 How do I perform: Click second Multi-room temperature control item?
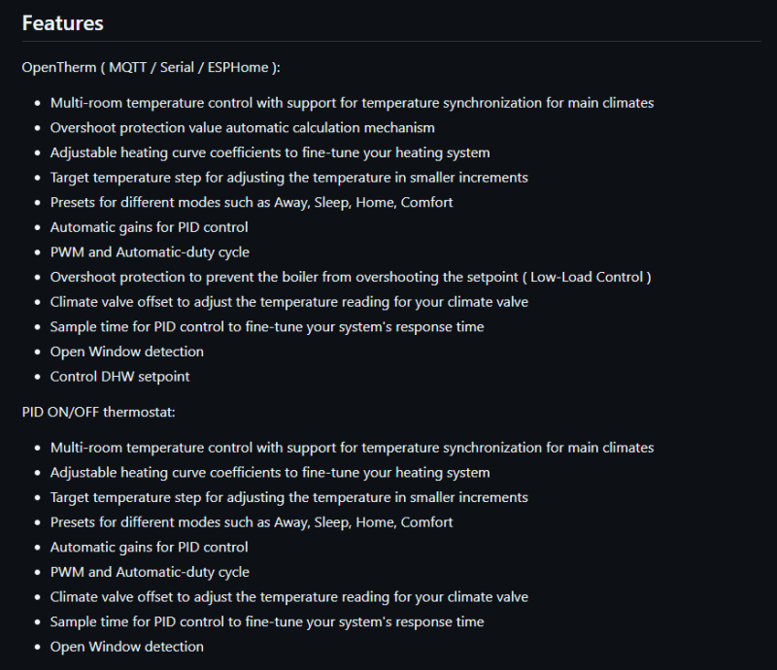pyautogui.click(x=352, y=448)
